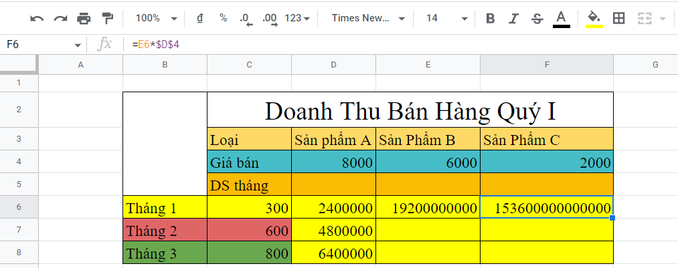The height and width of the screenshot is (268, 678).
Task: Click the title 'Doanh Thu Bán Hàng Quý I'
Action: coord(410,111)
